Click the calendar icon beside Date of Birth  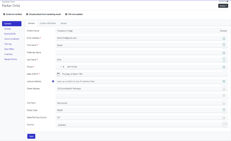[58, 74]
